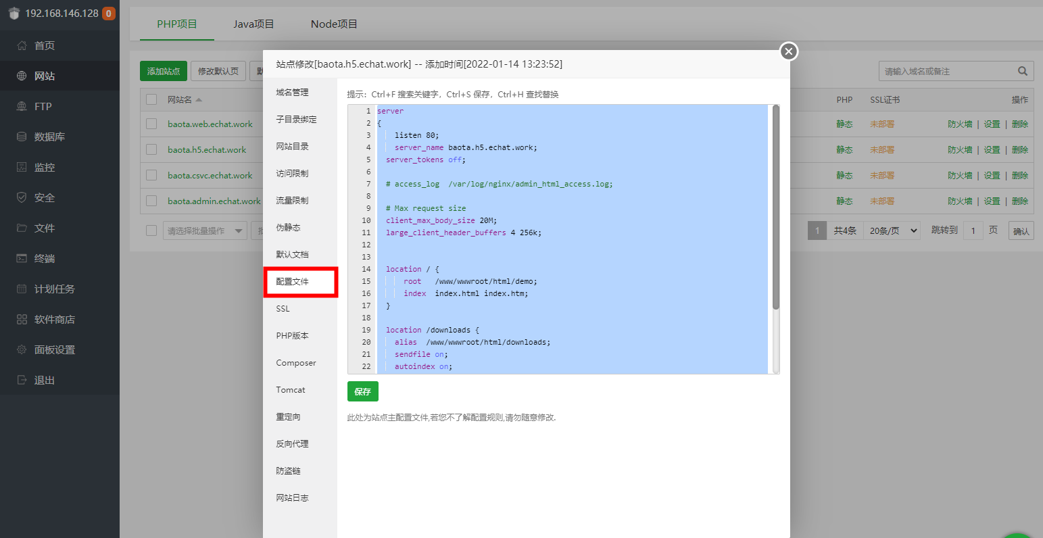Viewport: 1043px width, 538px height.
Task: Tick the checkbox for baota.admin.echat.work
Action: (151, 201)
